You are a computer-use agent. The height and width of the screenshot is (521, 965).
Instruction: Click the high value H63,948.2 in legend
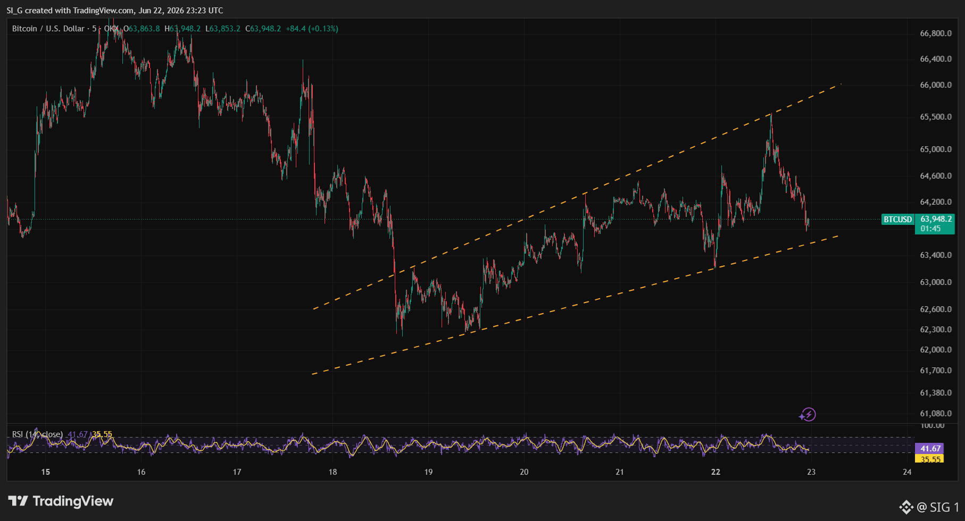[182, 29]
